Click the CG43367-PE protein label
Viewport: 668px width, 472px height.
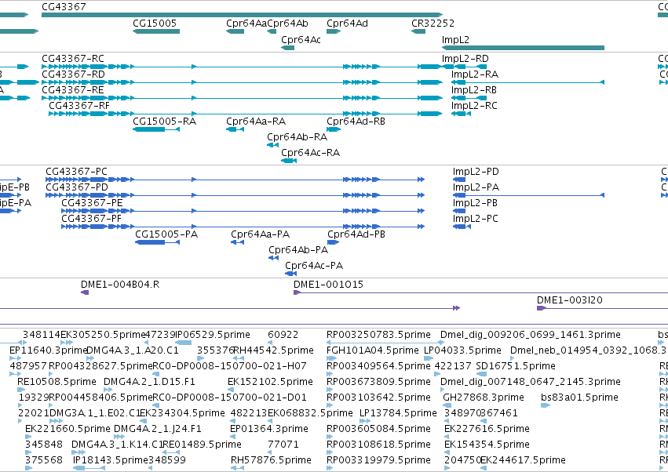click(92, 203)
